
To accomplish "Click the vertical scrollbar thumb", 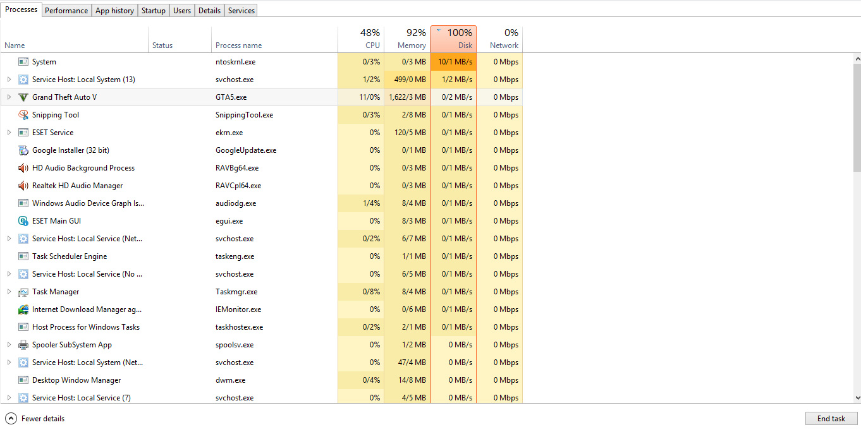I will tap(857, 117).
